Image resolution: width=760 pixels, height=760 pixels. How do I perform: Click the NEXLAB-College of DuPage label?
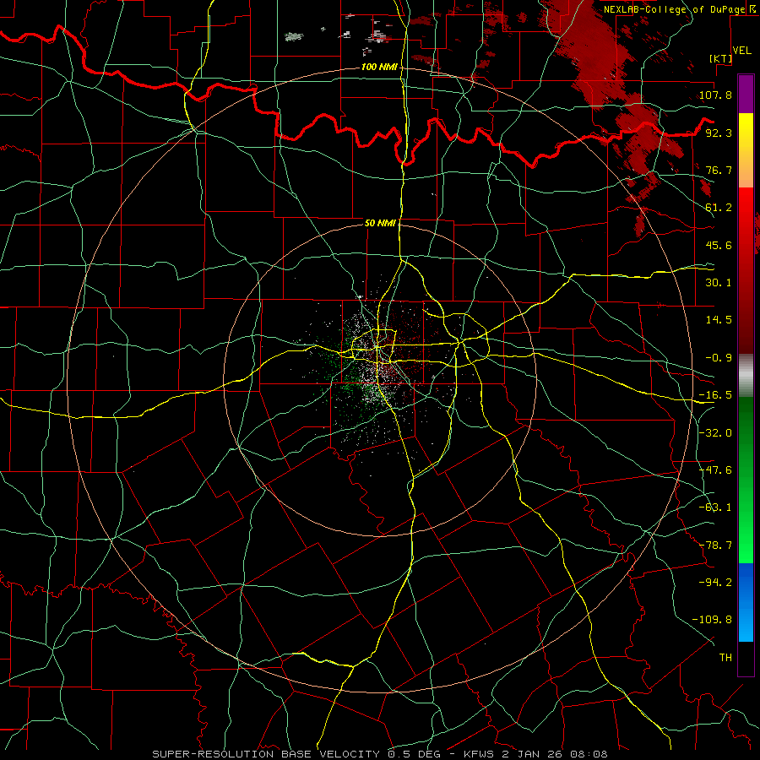point(676,9)
